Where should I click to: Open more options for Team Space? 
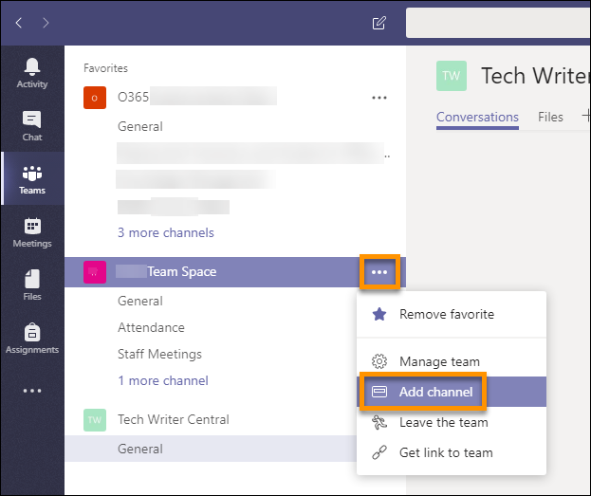(x=379, y=272)
